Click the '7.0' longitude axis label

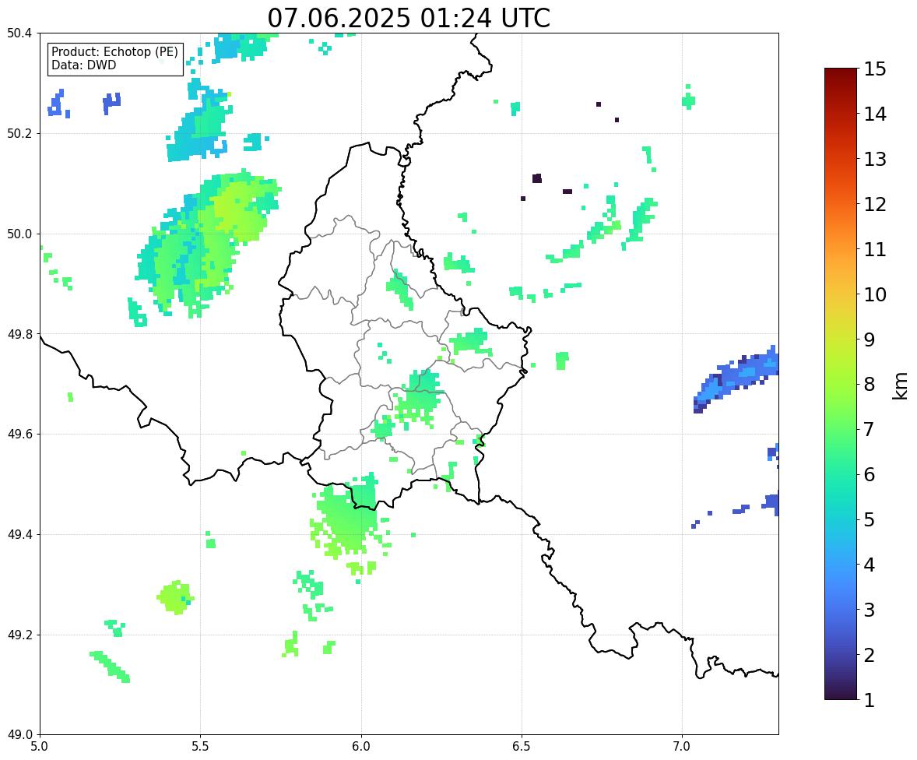pyautogui.click(x=682, y=747)
